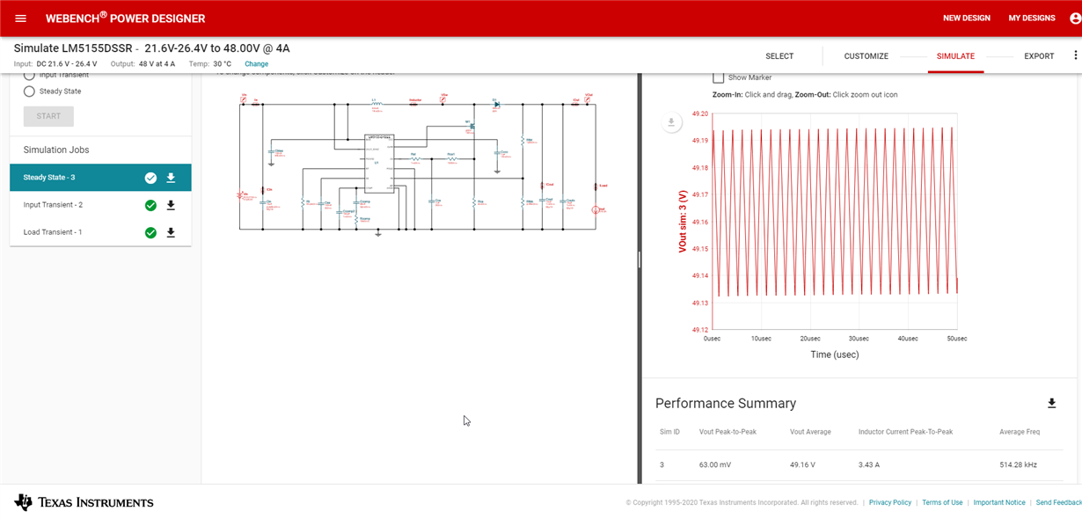Select resistor Rcomp in the schematic

click(356, 219)
